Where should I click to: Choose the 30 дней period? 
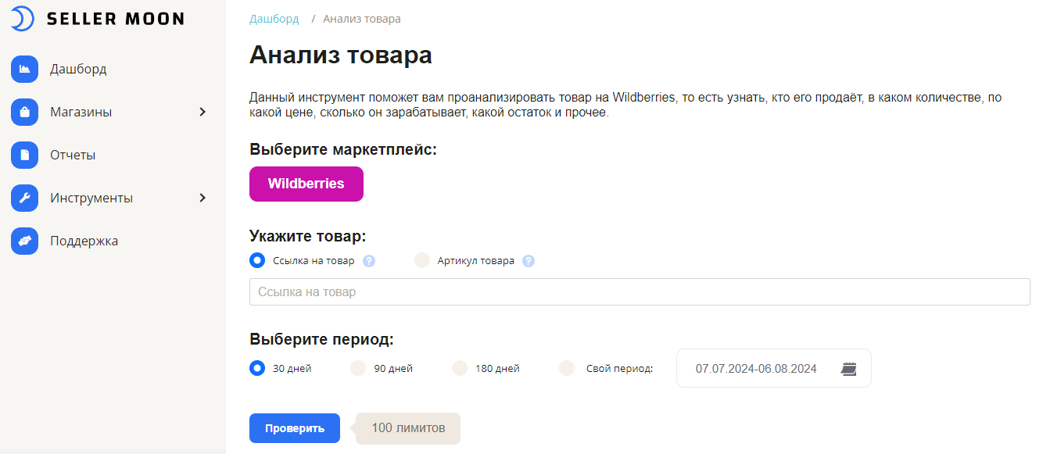(257, 368)
